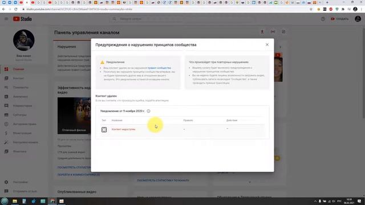Viewport: 365px width, 205px height.
Task: Click the СОЗДАТЬ create button
Action: click(340, 19)
